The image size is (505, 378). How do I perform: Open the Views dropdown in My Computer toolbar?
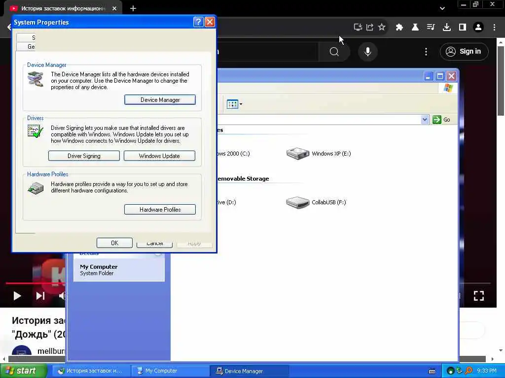tap(234, 104)
